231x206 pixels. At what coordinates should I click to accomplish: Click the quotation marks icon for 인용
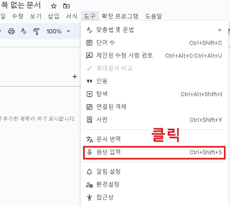coord(90,81)
